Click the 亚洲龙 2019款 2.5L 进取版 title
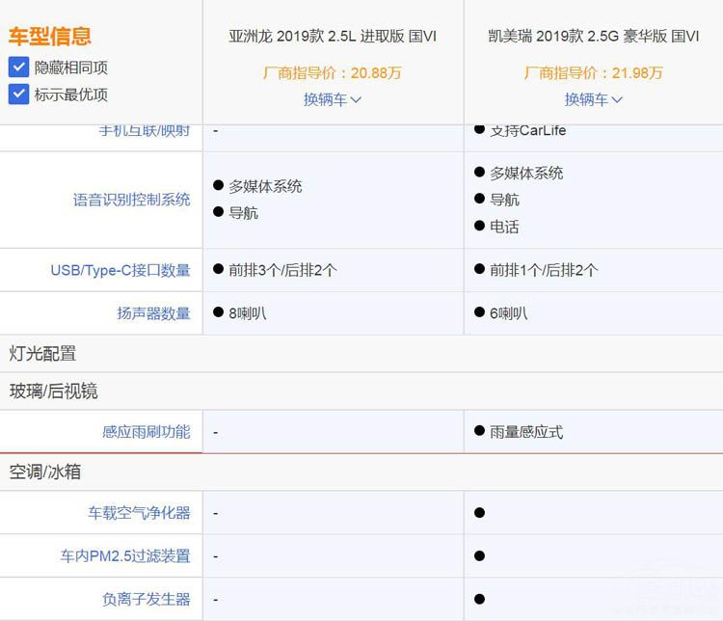The height and width of the screenshot is (621, 723). pos(333,37)
